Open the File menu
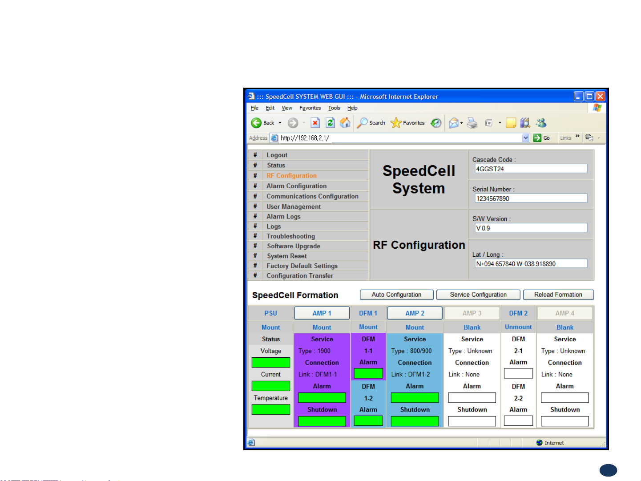This screenshot has width=641, height=481. pos(254,108)
